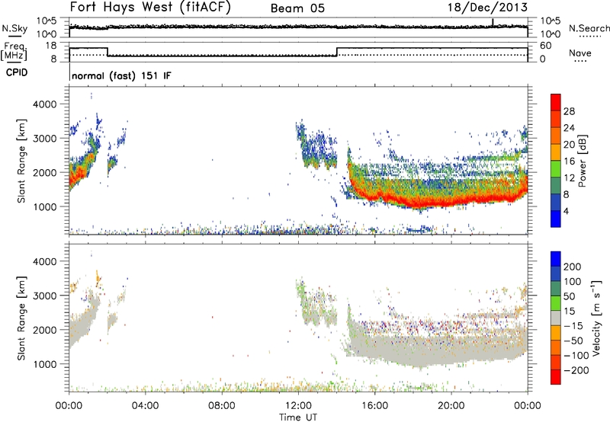Click the 'Velocity [m s⁻¹]' color bar title
610x422 pixels.
596,318
